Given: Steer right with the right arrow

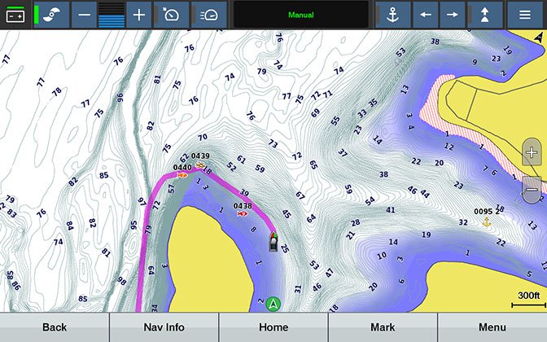Looking at the screenshot, I should (453, 15).
